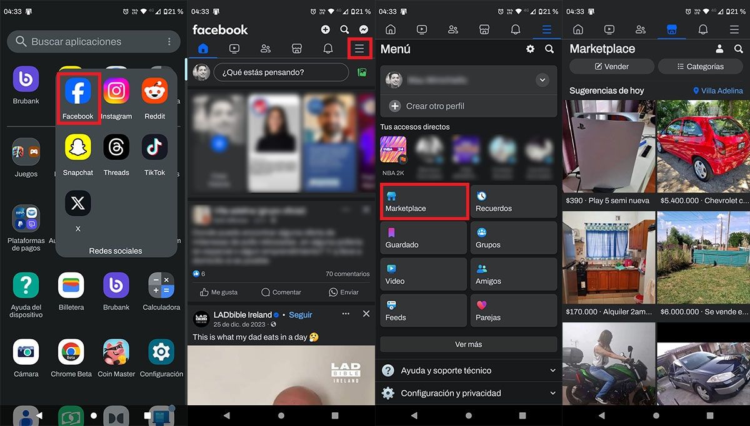The width and height of the screenshot is (750, 426).
Task: Expand 'Ayuda y soporte técnico' section
Action: click(x=469, y=370)
